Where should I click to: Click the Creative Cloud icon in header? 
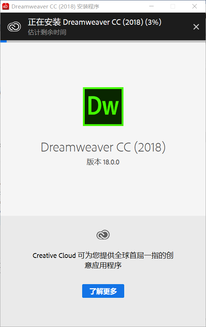pyautogui.click(x=14, y=27)
